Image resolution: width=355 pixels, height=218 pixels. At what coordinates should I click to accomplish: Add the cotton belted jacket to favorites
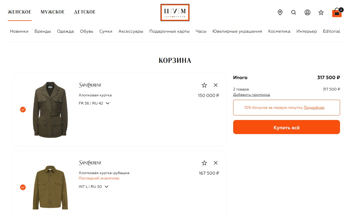[x=204, y=85]
